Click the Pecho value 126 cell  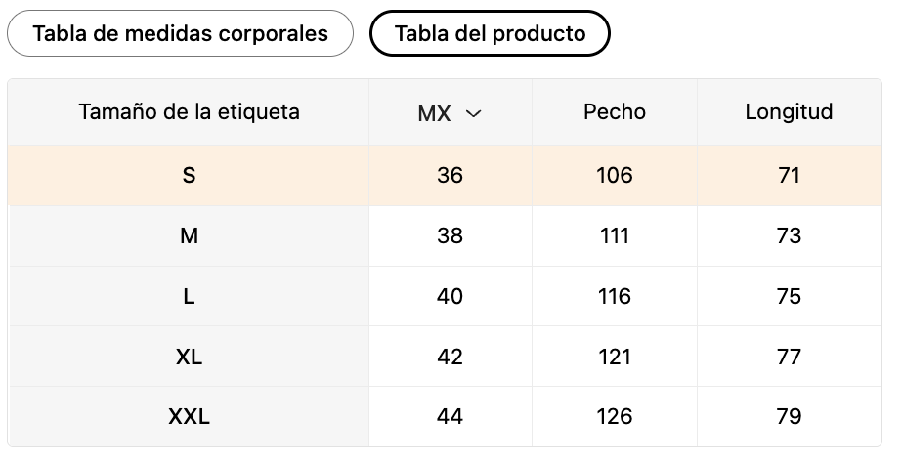(x=615, y=416)
